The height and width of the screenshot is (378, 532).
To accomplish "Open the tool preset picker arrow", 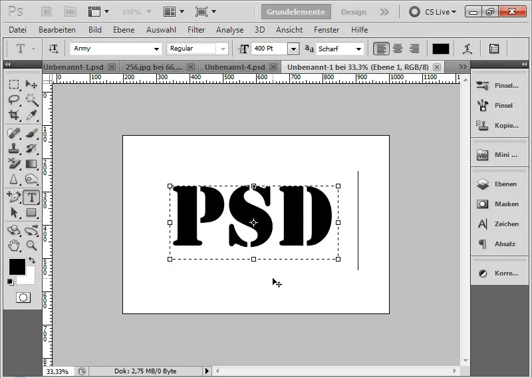I will click(x=33, y=49).
